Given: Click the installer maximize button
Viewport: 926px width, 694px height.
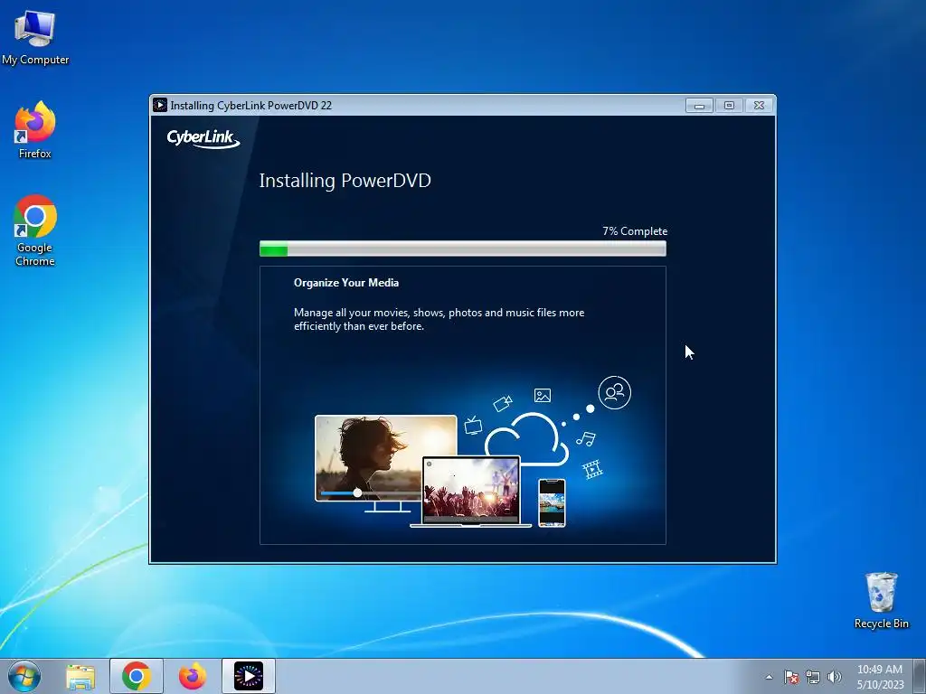Looking at the screenshot, I should click(730, 106).
